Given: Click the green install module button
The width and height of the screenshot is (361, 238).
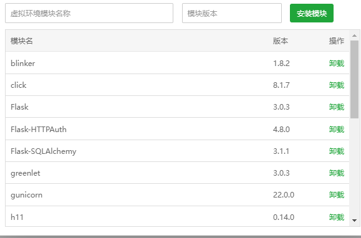Looking at the screenshot, I should point(312,13).
